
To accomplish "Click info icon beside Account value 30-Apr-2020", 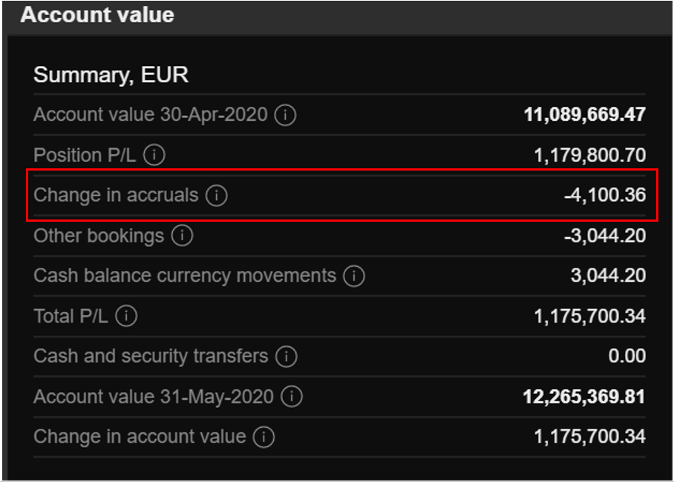I will (x=285, y=116).
